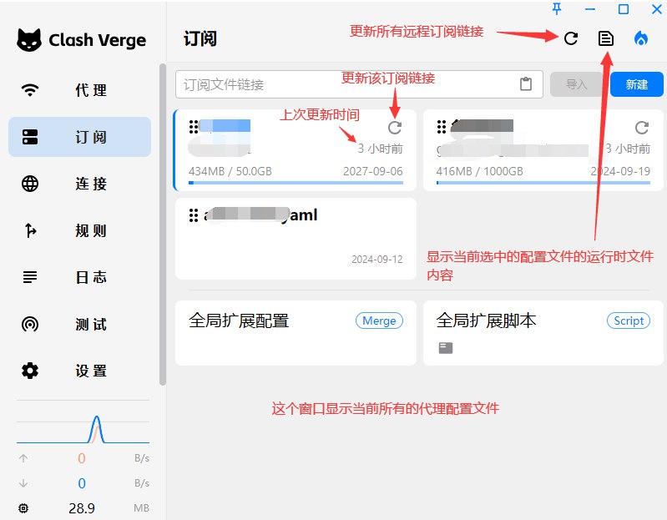The image size is (667, 520).
Task: Open the runtime config file viewer icon
Action: [606, 38]
